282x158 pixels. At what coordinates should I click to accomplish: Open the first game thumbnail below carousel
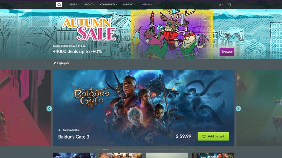[74, 155]
